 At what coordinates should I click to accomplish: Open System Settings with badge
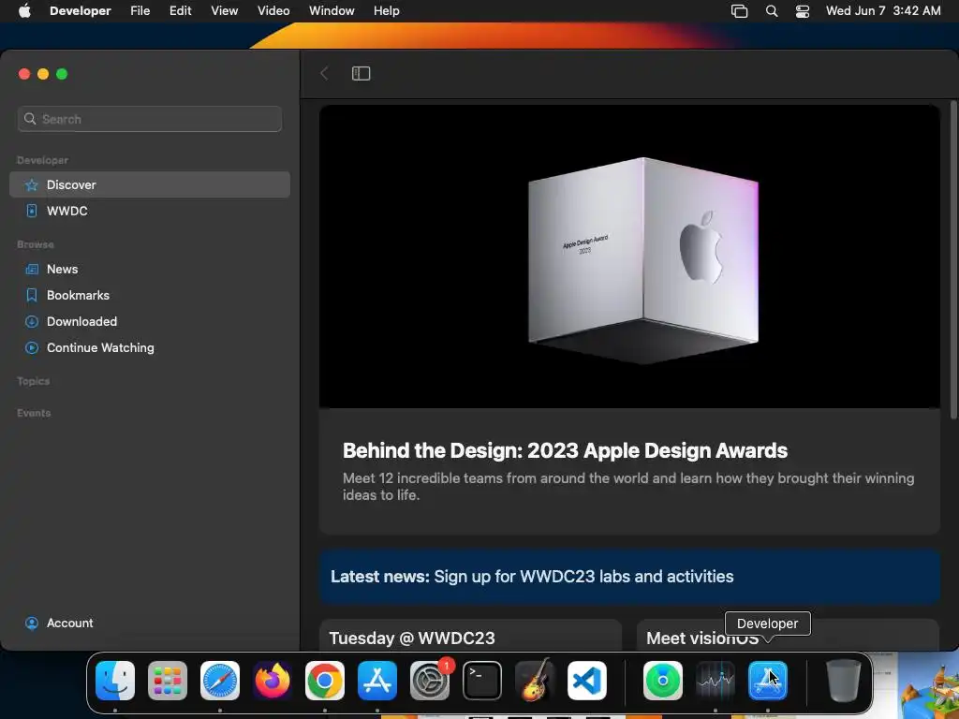(x=430, y=681)
